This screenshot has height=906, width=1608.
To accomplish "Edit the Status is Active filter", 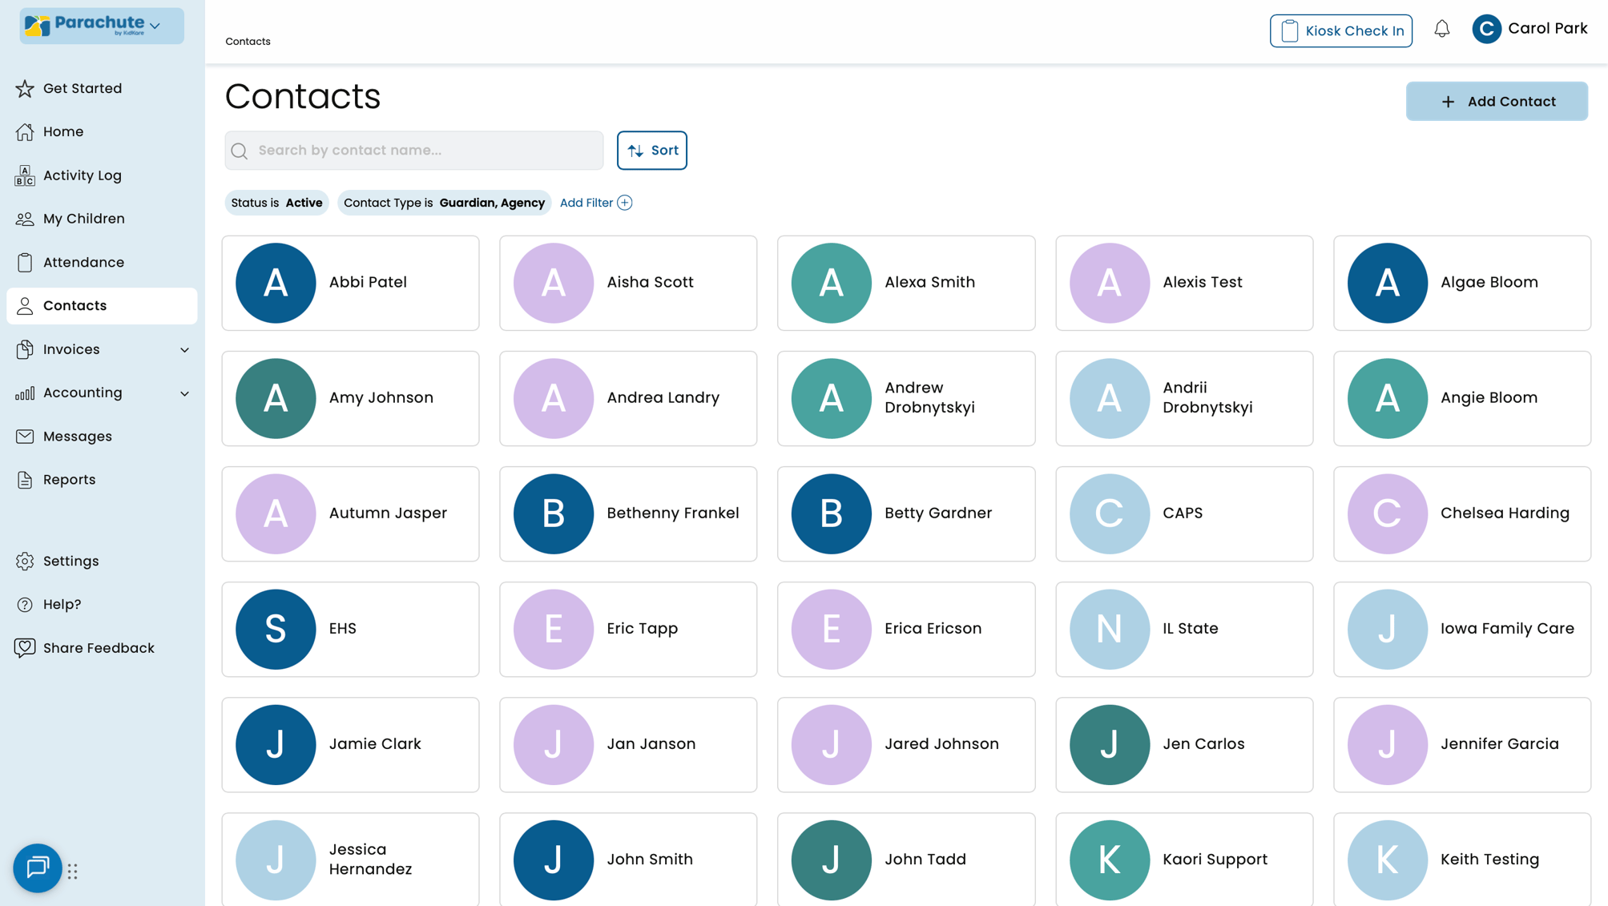I will pos(276,203).
